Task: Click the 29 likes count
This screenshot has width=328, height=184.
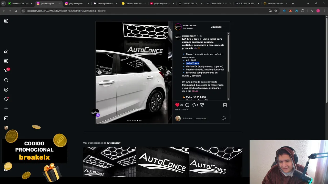Action: click(x=182, y=105)
